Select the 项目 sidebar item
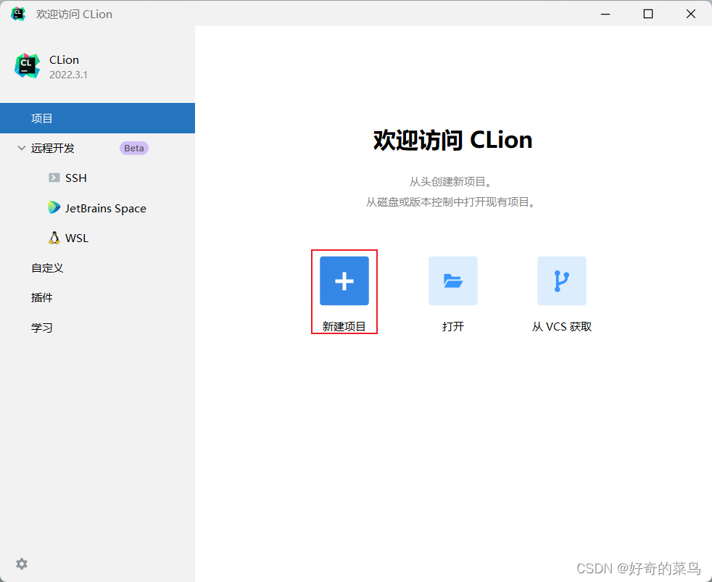 [x=41, y=118]
